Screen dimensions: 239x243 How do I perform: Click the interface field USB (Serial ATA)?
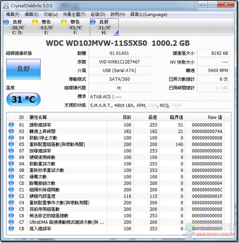pyautogui.click(x=119, y=70)
